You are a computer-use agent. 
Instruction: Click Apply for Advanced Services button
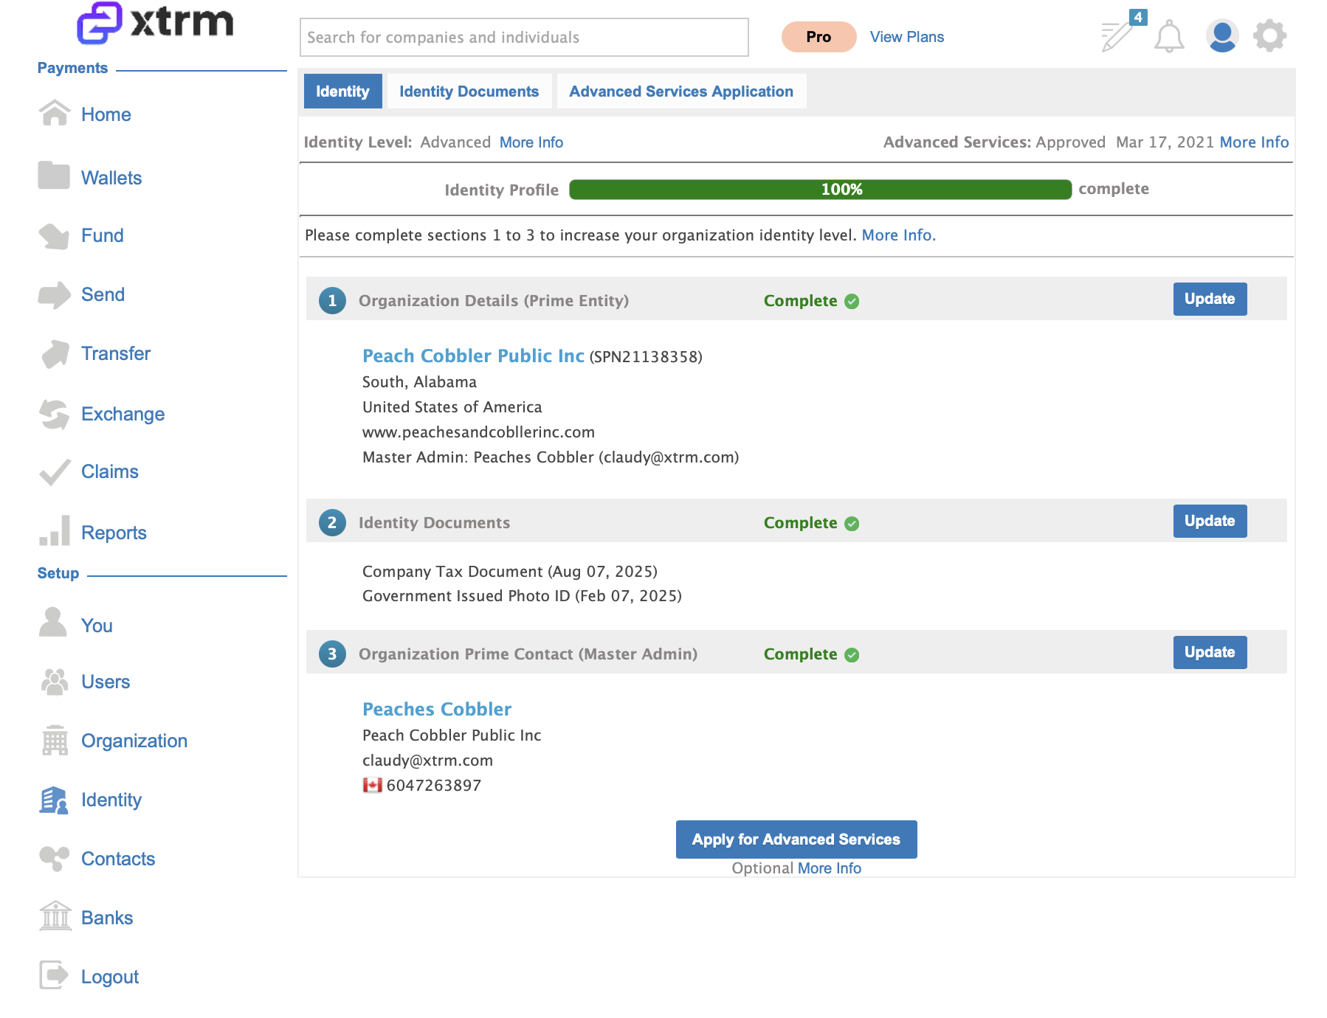tap(796, 839)
